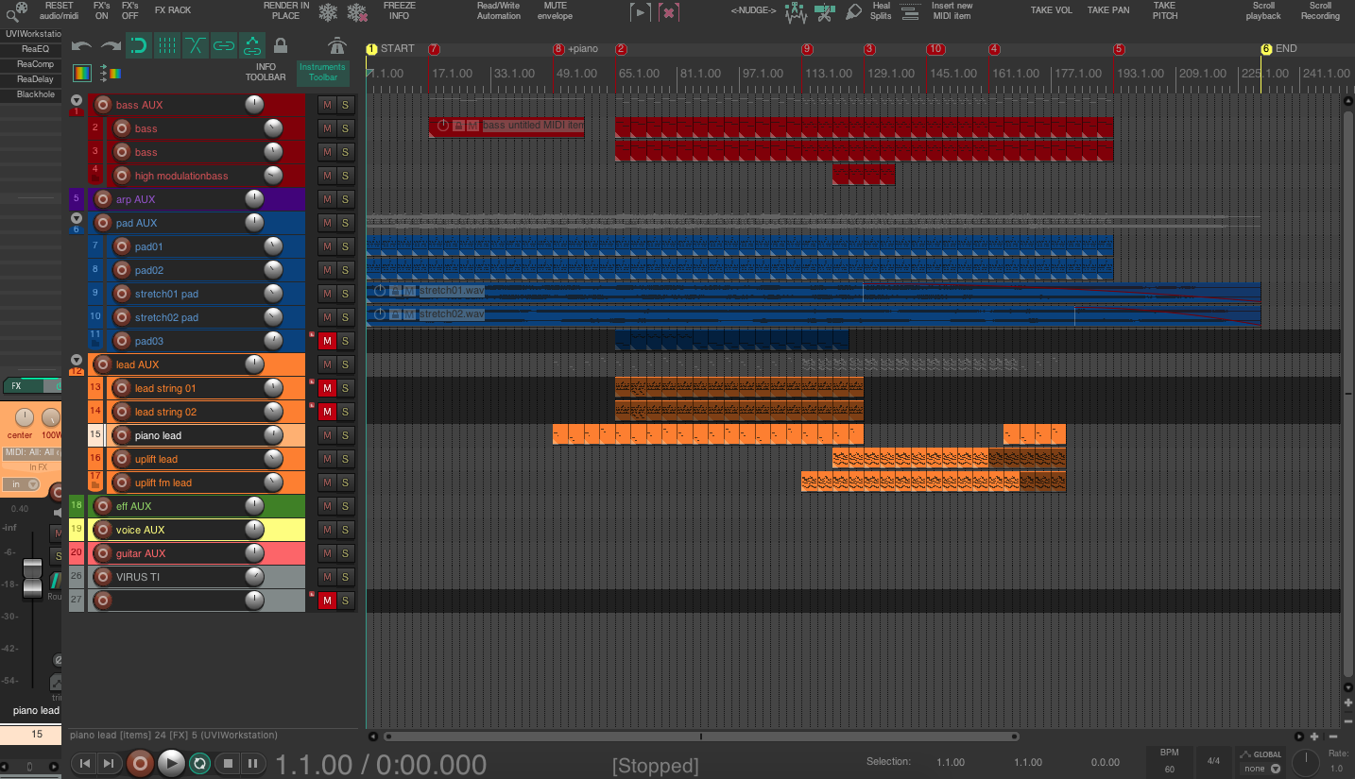Click the padlock locking icon
Image resolution: width=1355 pixels, height=779 pixels.
coord(281,44)
